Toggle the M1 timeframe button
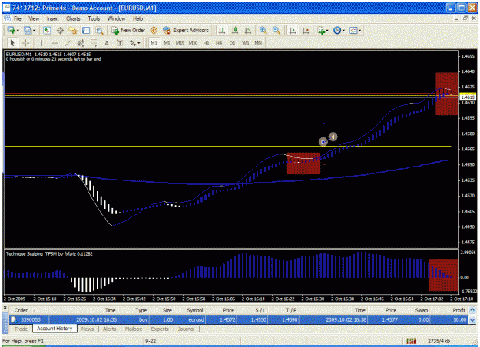 pos(154,43)
